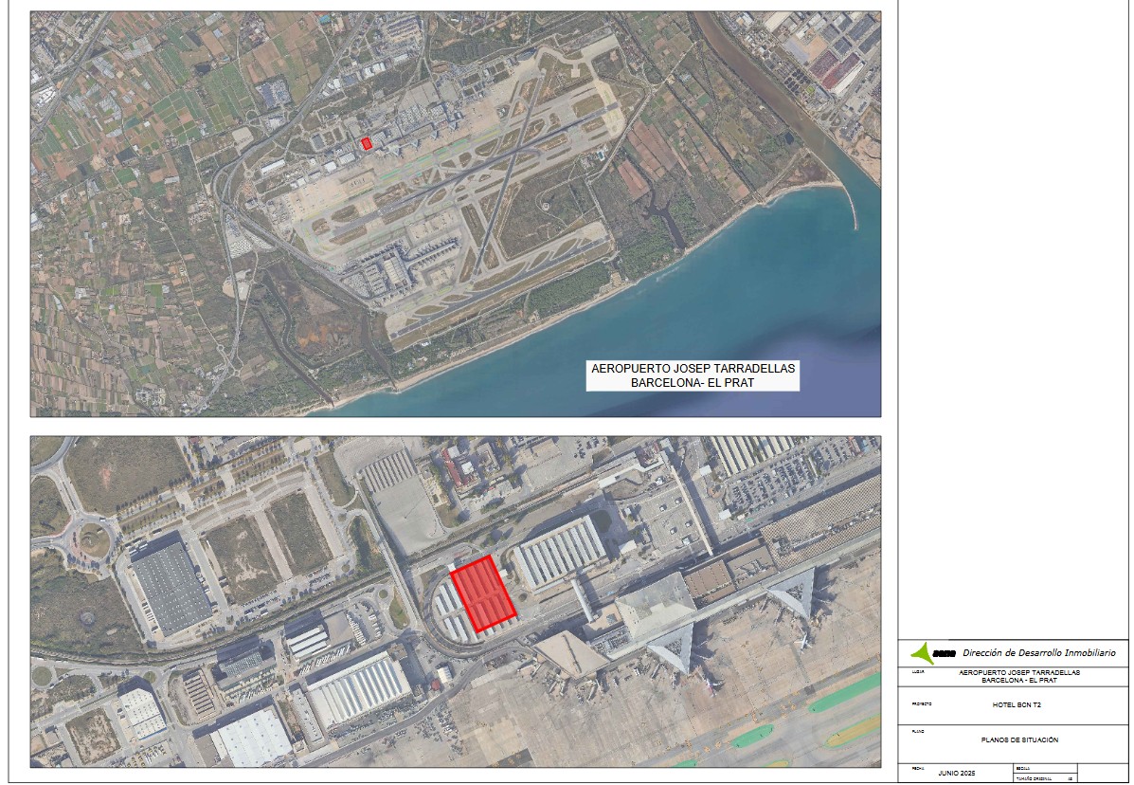
Task: Click the small red marker on upper map
Action: [367, 143]
